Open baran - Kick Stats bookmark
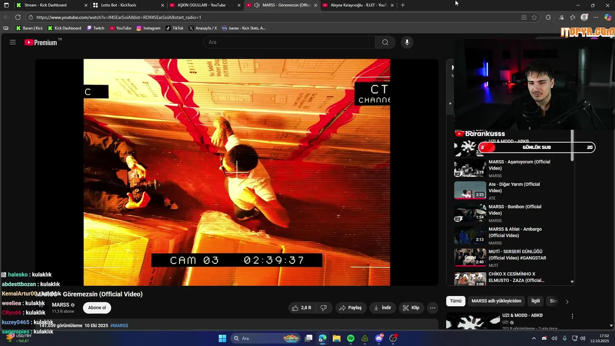The height and width of the screenshot is (346, 615). point(244,28)
